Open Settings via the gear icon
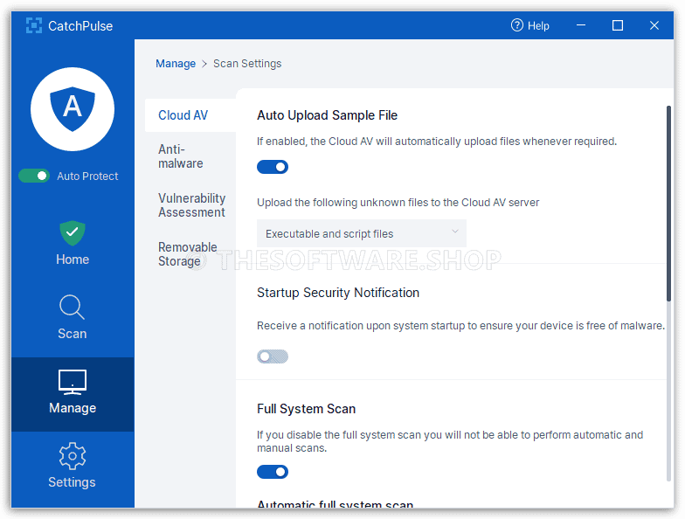This screenshot has width=685, height=519. 73,456
